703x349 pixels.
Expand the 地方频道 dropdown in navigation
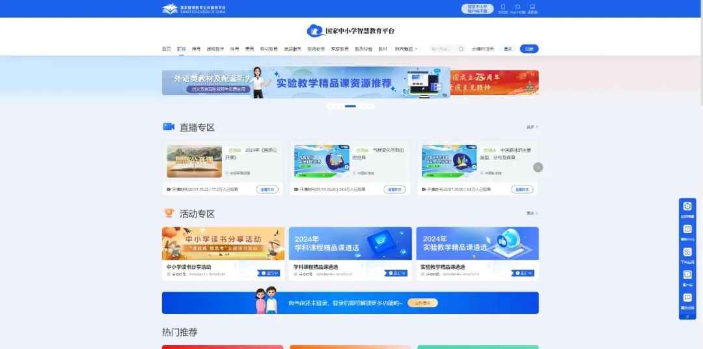(x=406, y=49)
